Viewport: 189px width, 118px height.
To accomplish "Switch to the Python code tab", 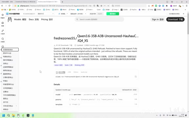I will (x=76, y=72).
